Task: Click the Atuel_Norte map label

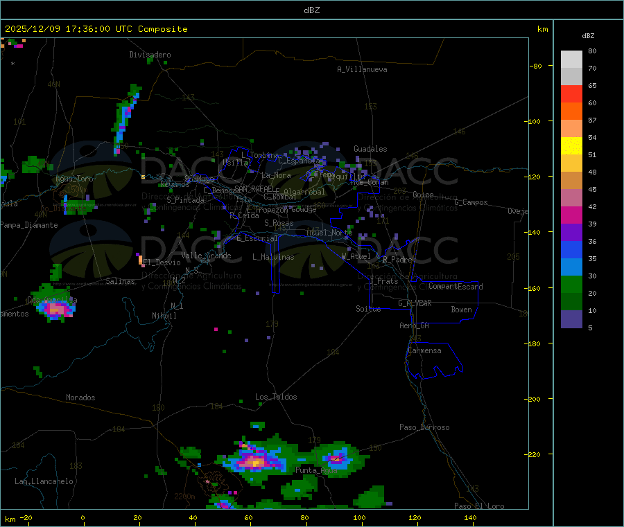Action: click(329, 233)
